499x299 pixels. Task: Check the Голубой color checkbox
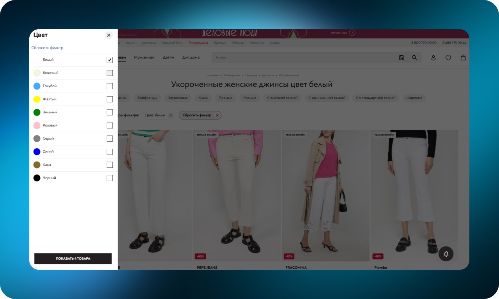click(x=110, y=86)
